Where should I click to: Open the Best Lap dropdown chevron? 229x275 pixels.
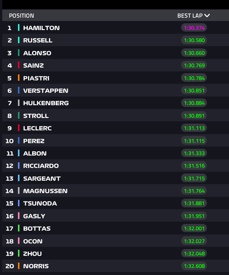click(x=207, y=16)
